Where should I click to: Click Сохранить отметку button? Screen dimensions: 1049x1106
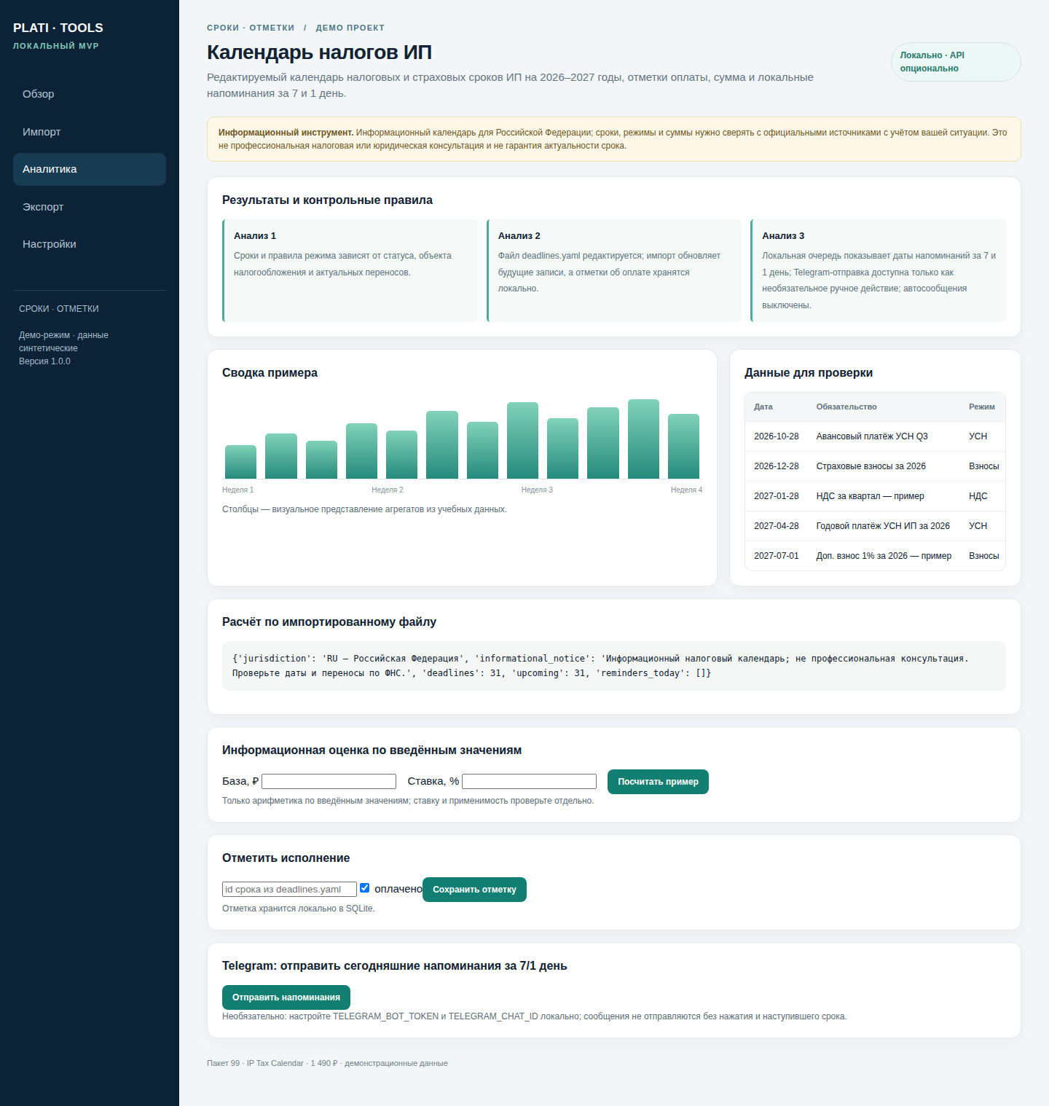coord(474,890)
